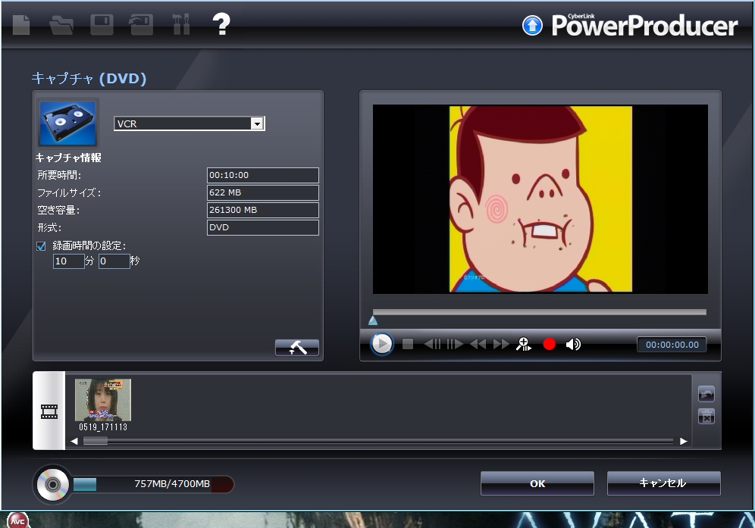The image size is (755, 528).
Task: Click the filmstrip storyboard icon
Action: (49, 411)
